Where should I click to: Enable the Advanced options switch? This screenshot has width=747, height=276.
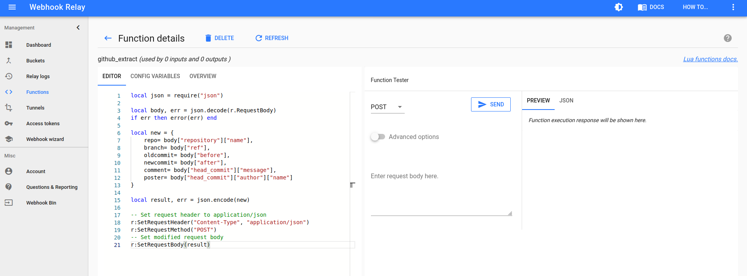tap(378, 137)
